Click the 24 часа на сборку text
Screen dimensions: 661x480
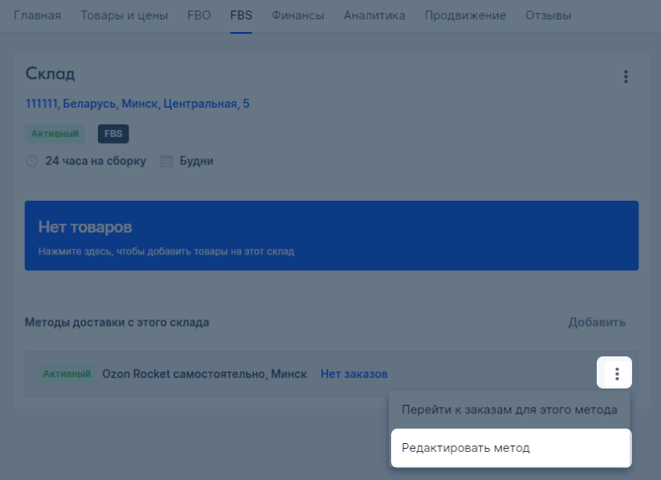[x=96, y=161]
